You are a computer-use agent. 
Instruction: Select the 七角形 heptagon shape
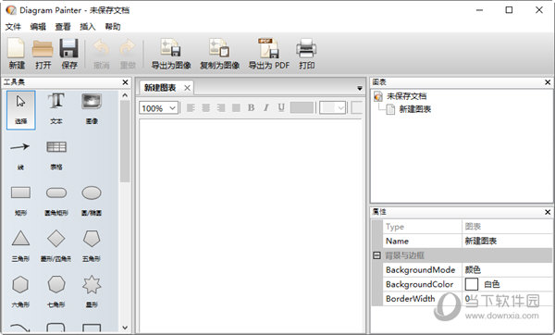click(56, 284)
